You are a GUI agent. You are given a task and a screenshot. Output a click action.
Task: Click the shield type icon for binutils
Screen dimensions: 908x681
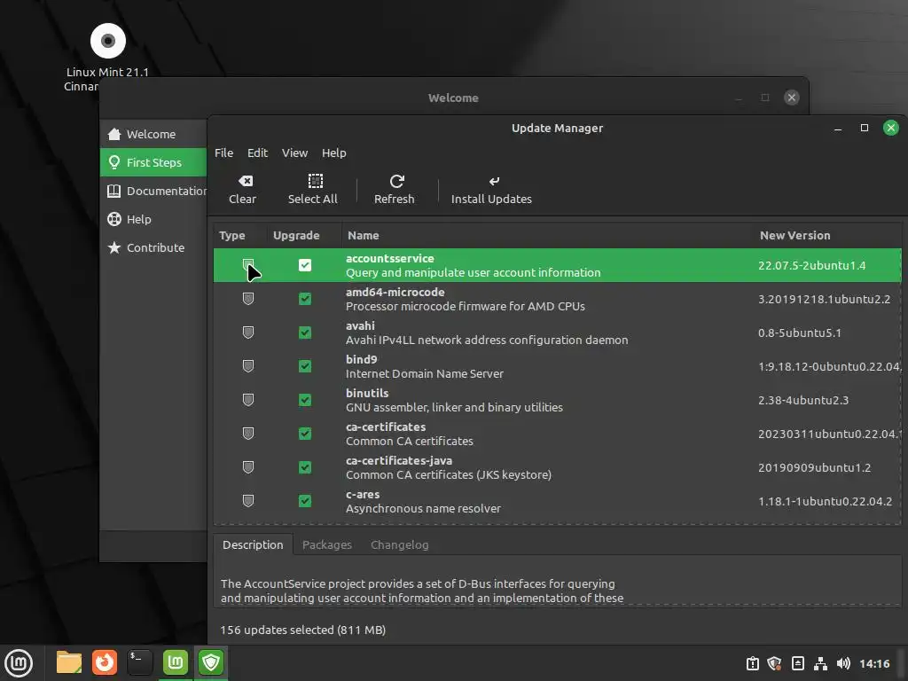tap(248, 400)
